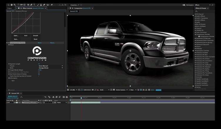This screenshot has width=221, height=129.
Task: Collapse the Compression Preview effects category
Action: (x=195, y=34)
